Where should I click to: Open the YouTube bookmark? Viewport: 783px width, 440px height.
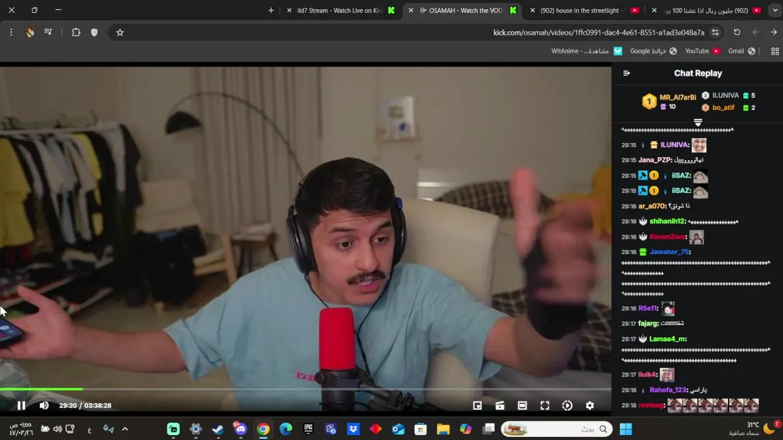(x=702, y=51)
